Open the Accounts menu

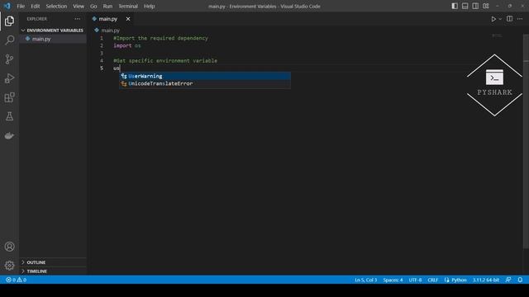[x=9, y=247]
